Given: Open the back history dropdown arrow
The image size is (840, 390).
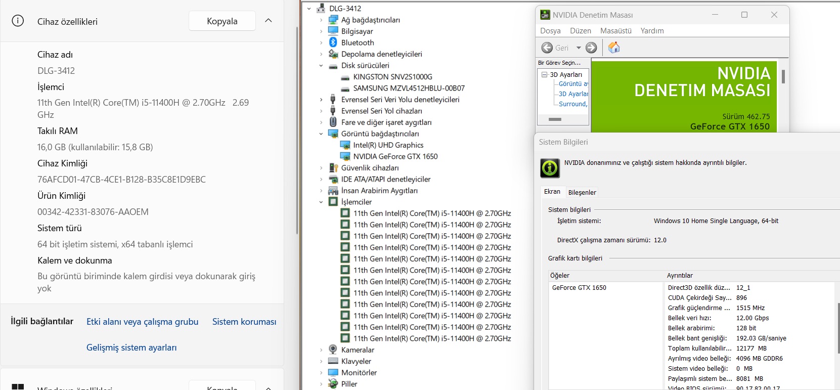Looking at the screenshot, I should [579, 48].
